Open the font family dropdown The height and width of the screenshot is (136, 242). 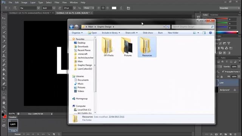(39, 8)
